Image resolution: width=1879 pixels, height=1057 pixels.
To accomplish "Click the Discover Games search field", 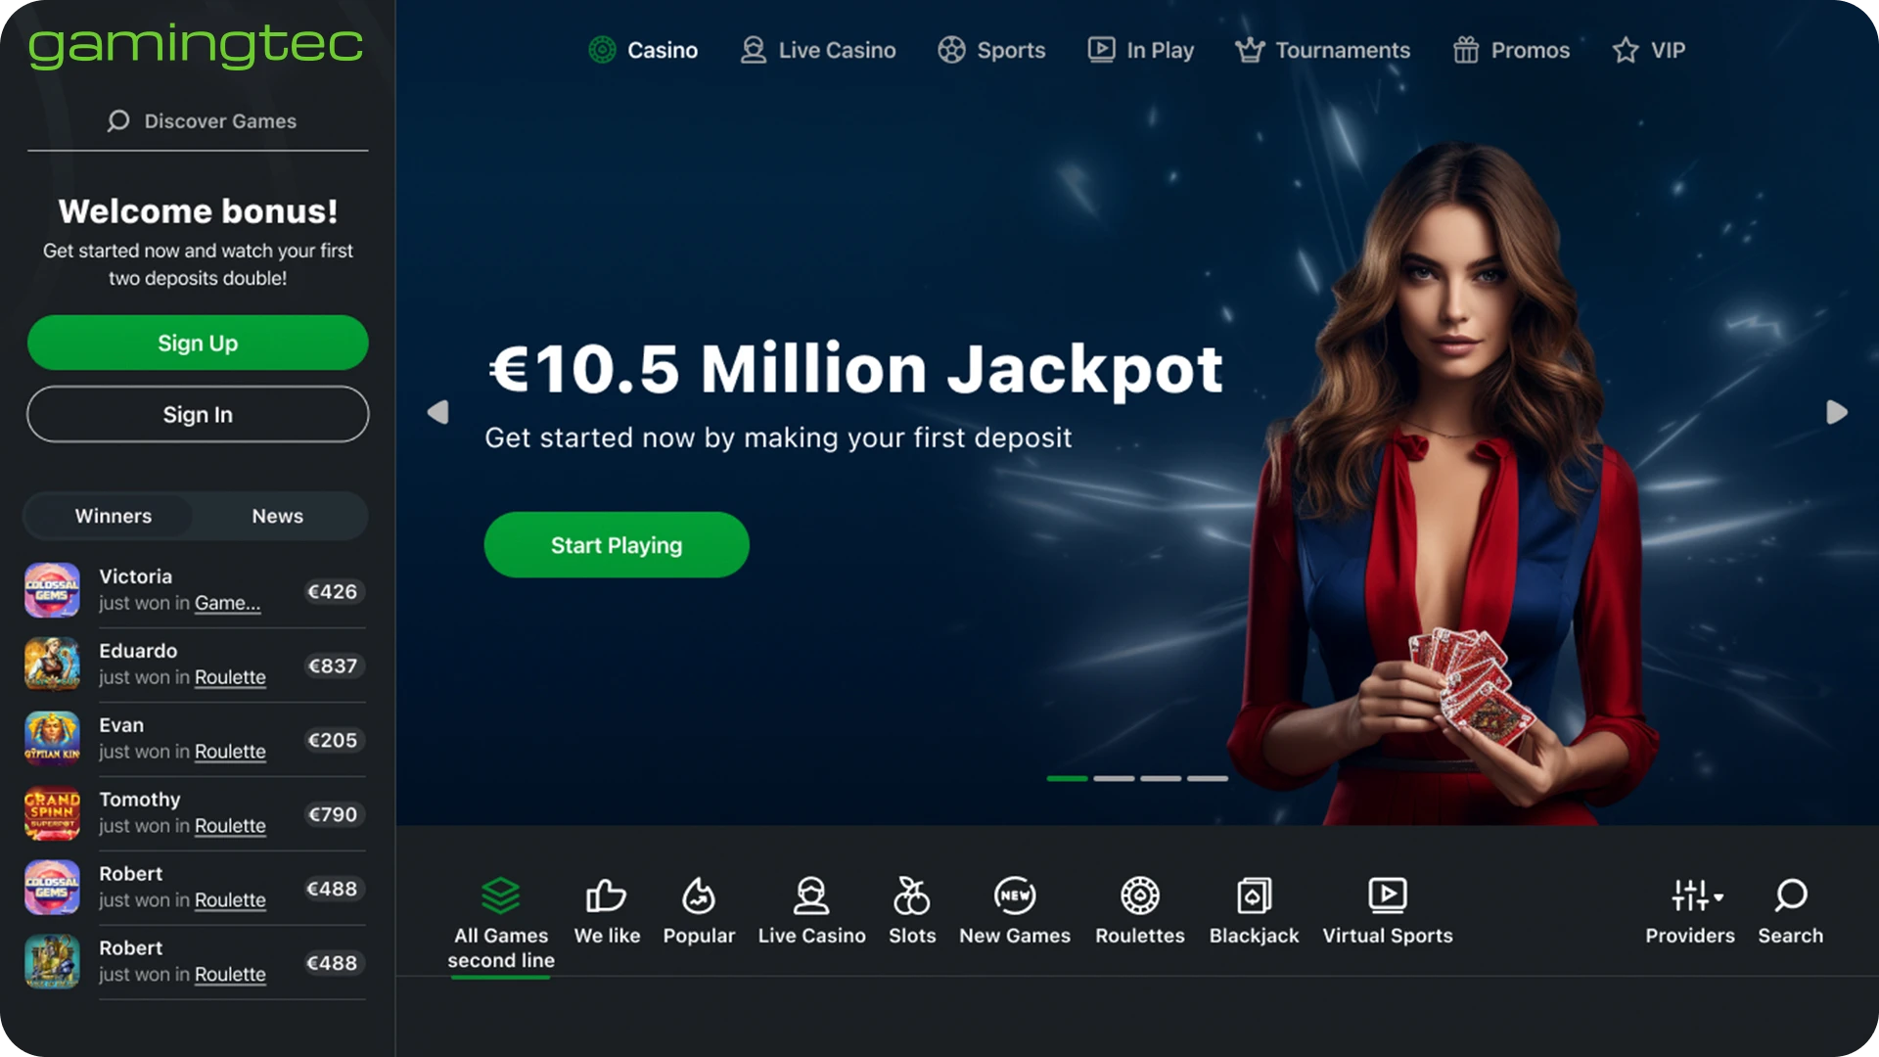I will [x=198, y=121].
